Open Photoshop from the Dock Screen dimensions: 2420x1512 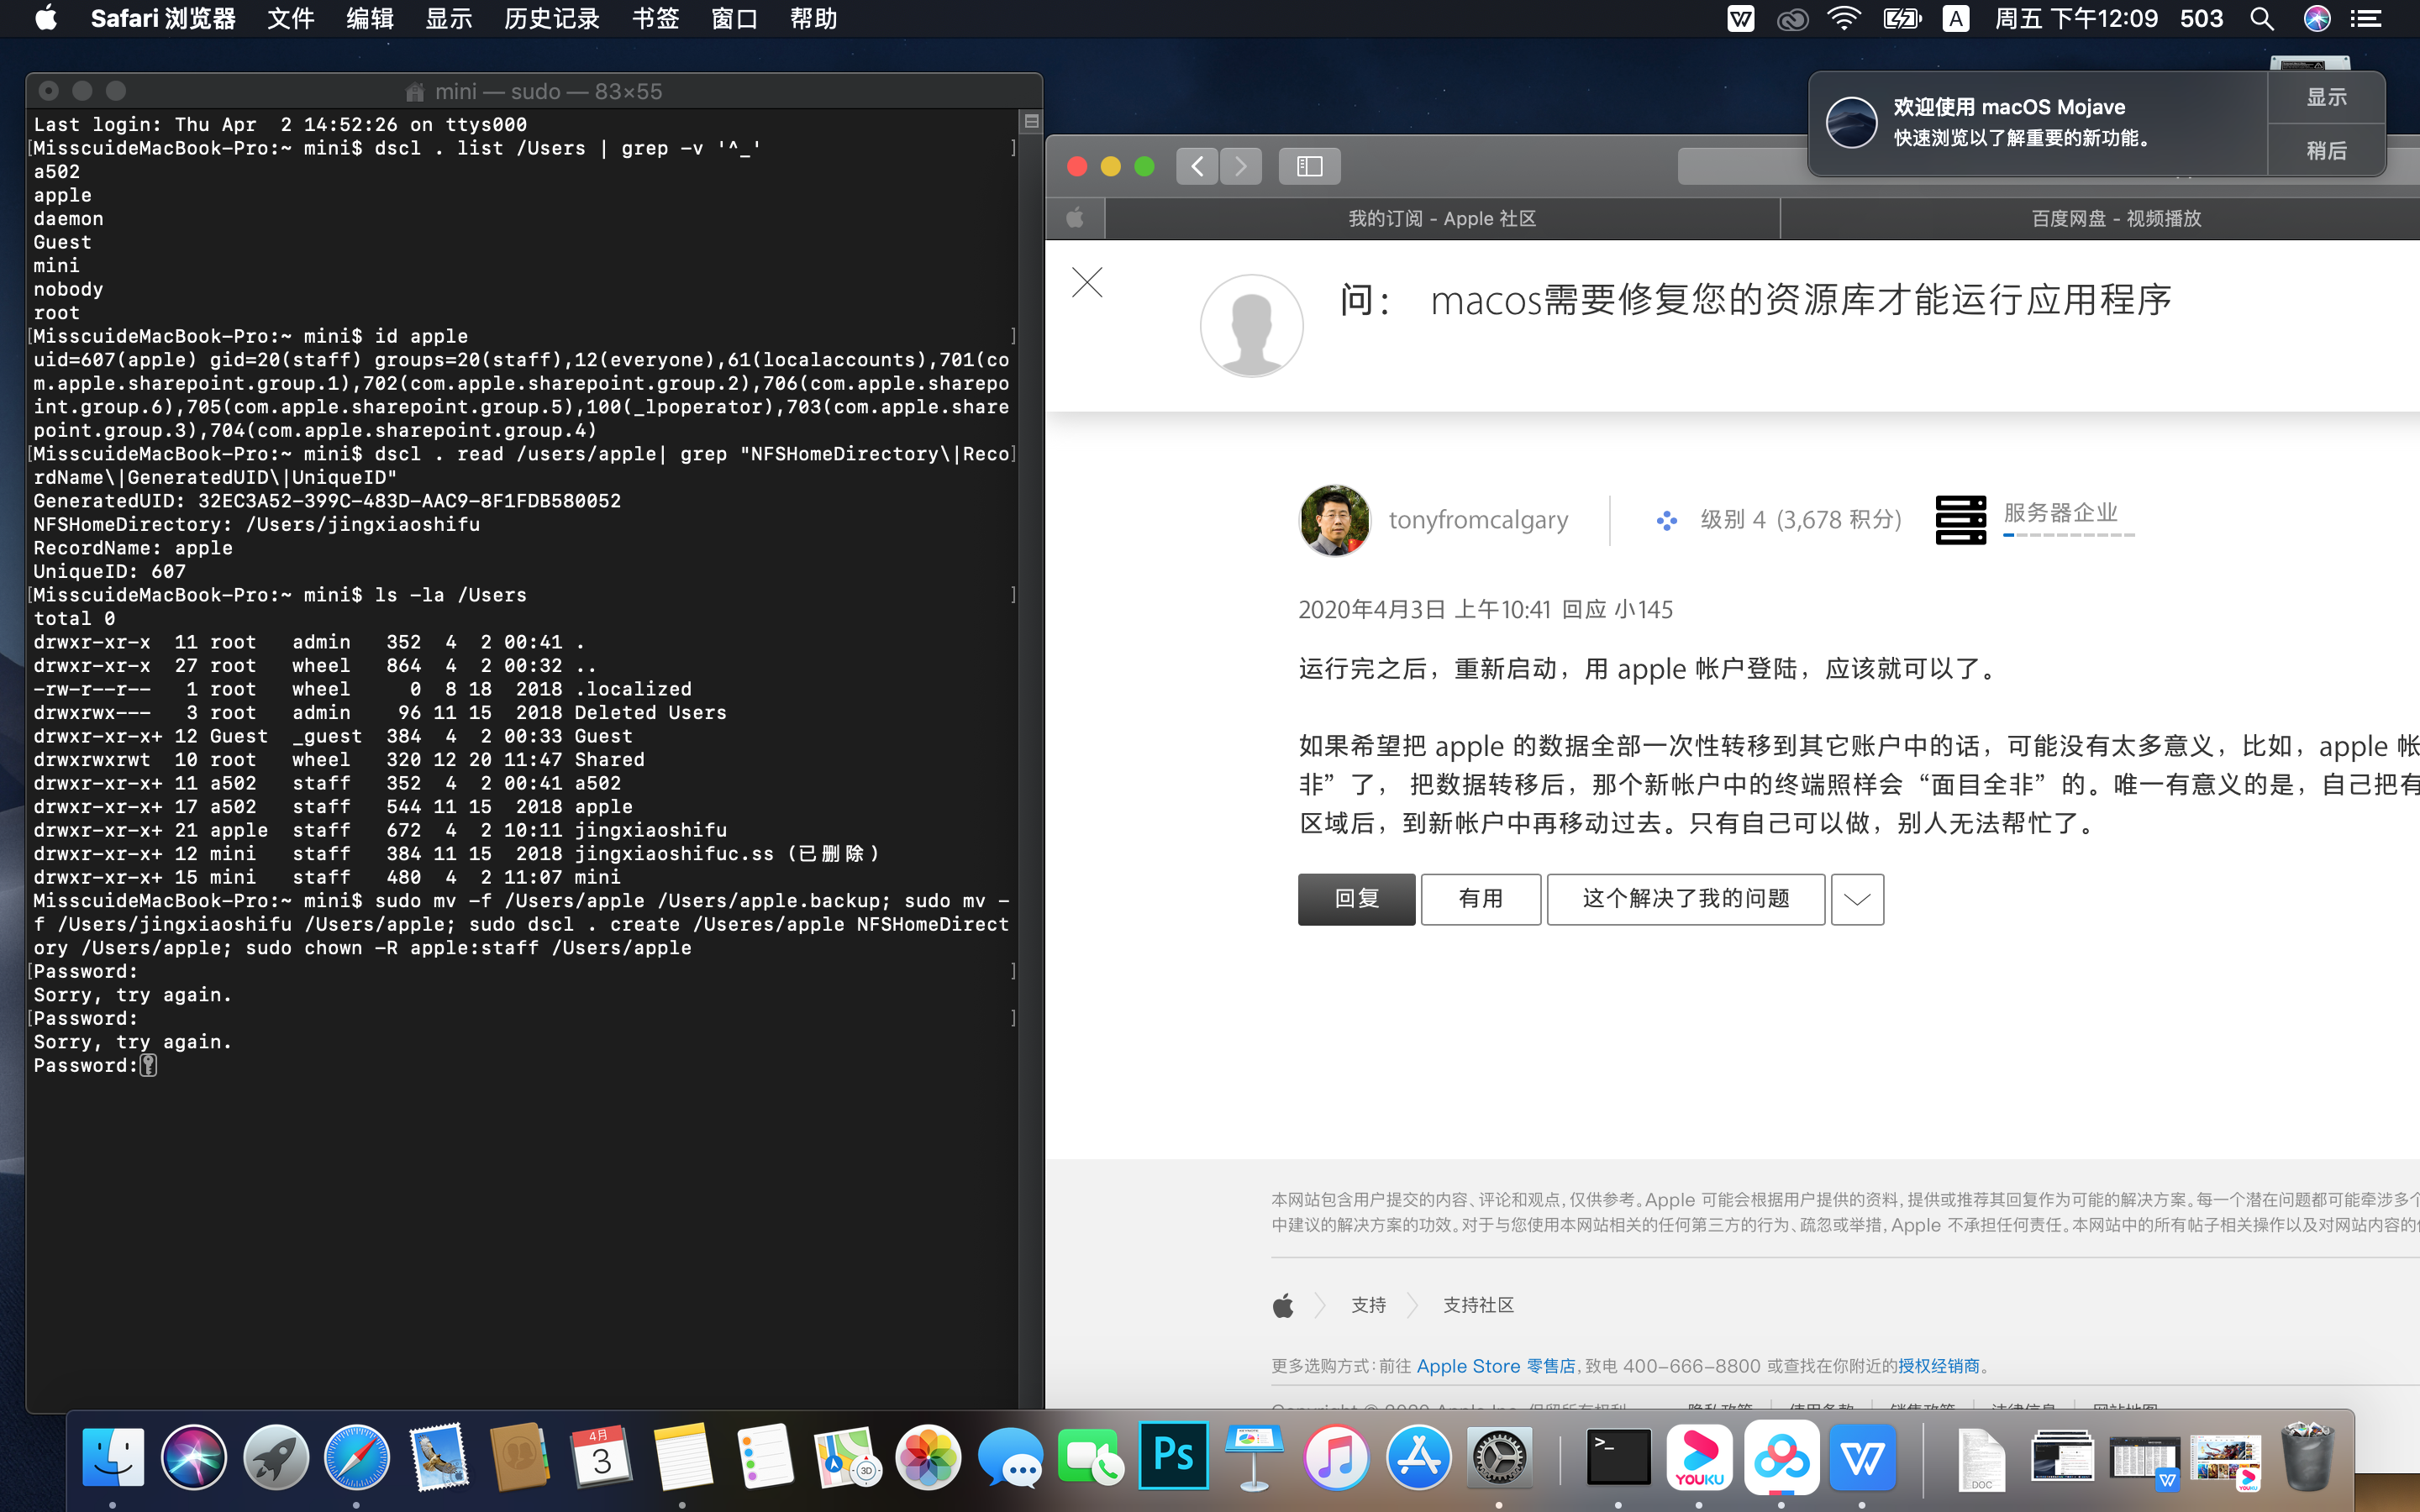click(1172, 1456)
